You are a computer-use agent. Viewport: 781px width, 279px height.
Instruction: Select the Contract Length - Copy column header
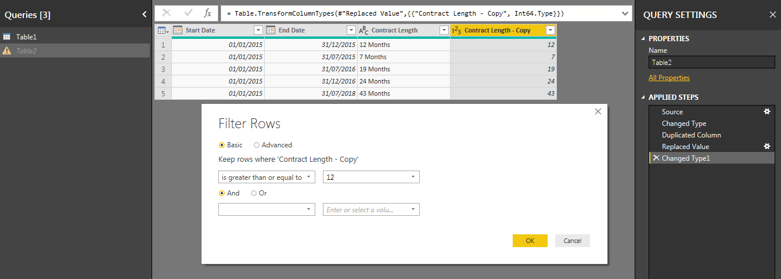pos(503,30)
